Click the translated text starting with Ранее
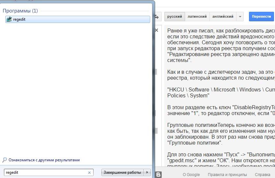The image size is (275, 178). point(221,45)
